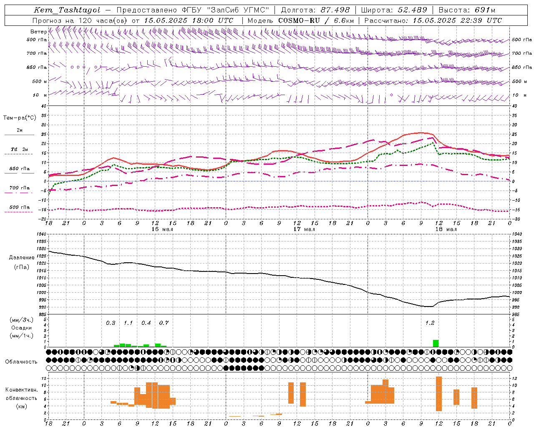Click the precipitation amount '1.2'
The image size is (534, 427).
[430, 323]
